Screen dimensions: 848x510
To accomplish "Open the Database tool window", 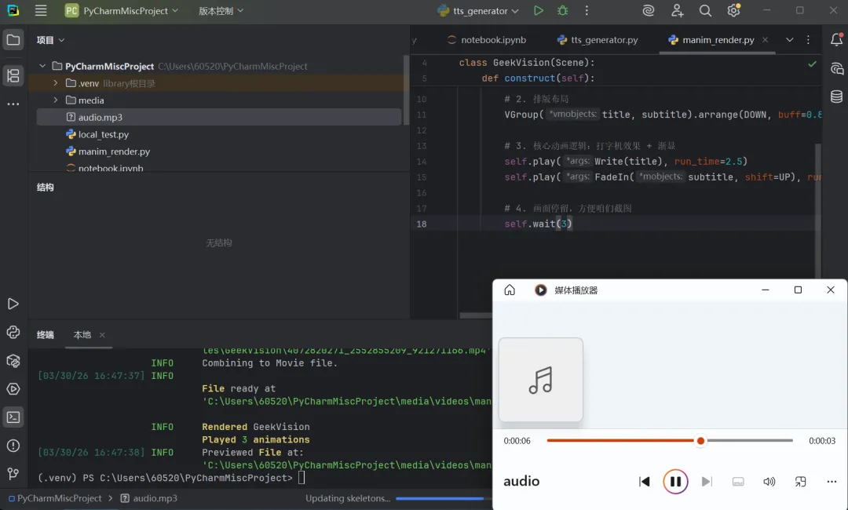I will click(836, 97).
